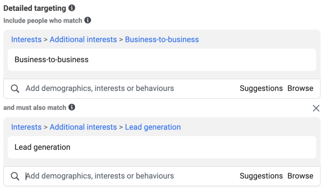Open Browse in the Business-to-business search bar
329x188 pixels.
(x=300, y=89)
